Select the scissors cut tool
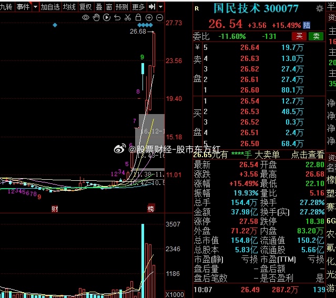 pyautogui.click(x=128, y=17)
